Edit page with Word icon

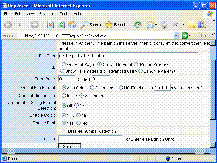pos(176,25)
